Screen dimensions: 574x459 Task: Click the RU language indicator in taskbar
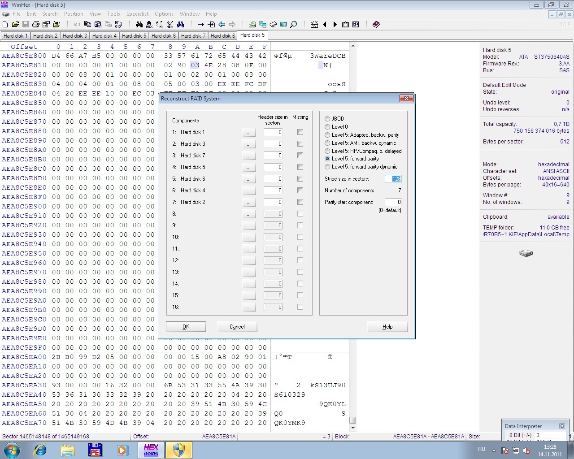pos(482,449)
